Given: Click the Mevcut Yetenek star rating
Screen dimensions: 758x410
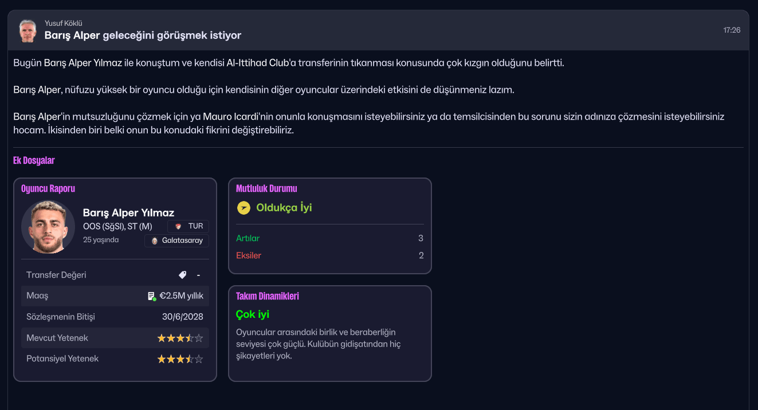Looking at the screenshot, I should click(180, 338).
